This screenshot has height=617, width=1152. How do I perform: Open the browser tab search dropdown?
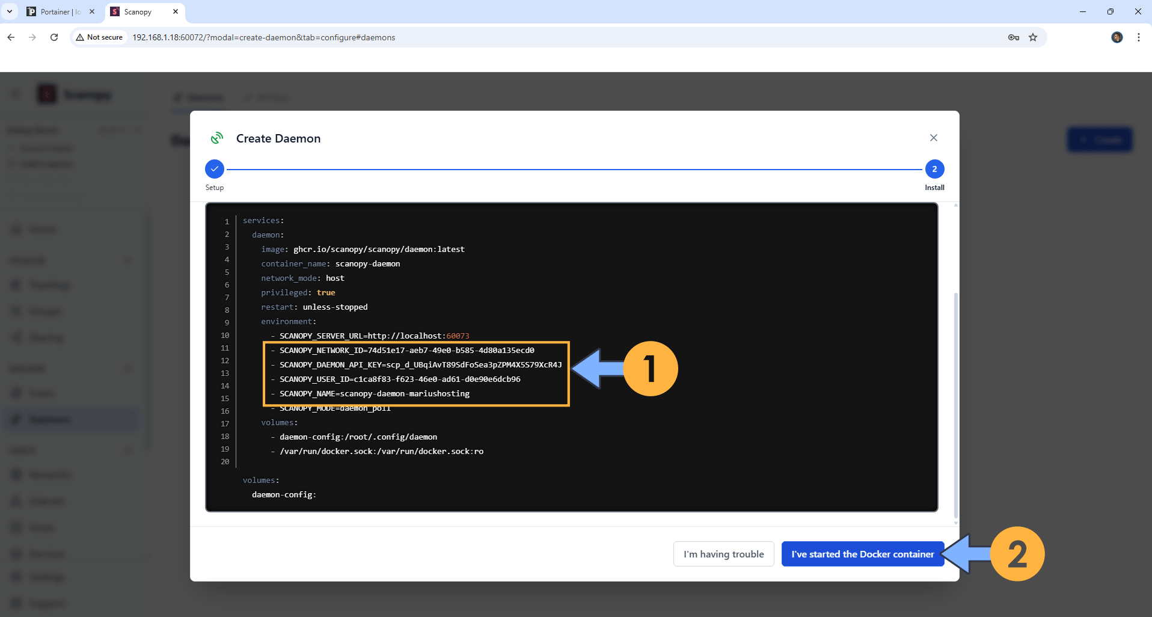pyautogui.click(x=10, y=11)
